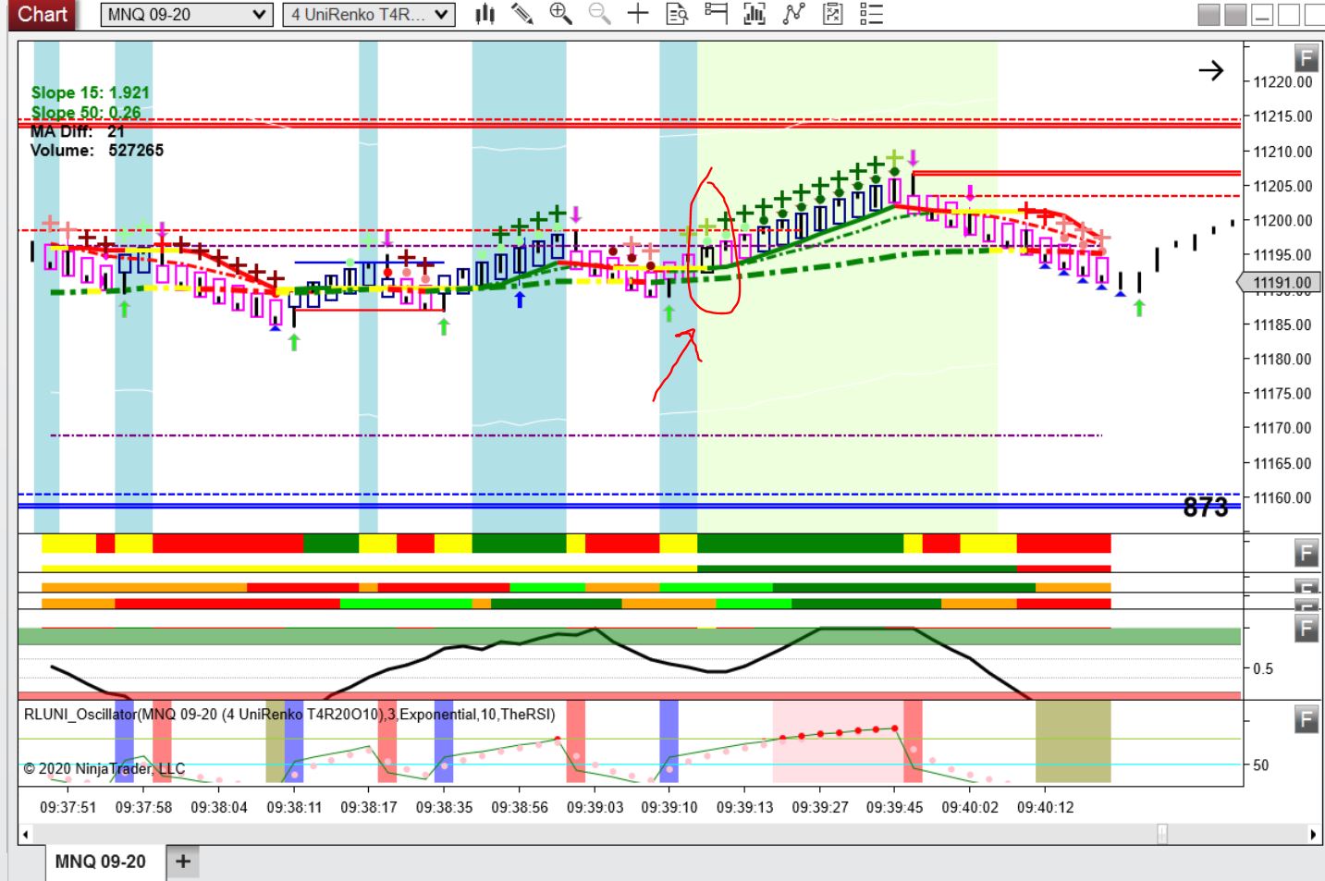The width and height of the screenshot is (1325, 881).
Task: Click the 09:38:56 time axis label
Action: 520,807
